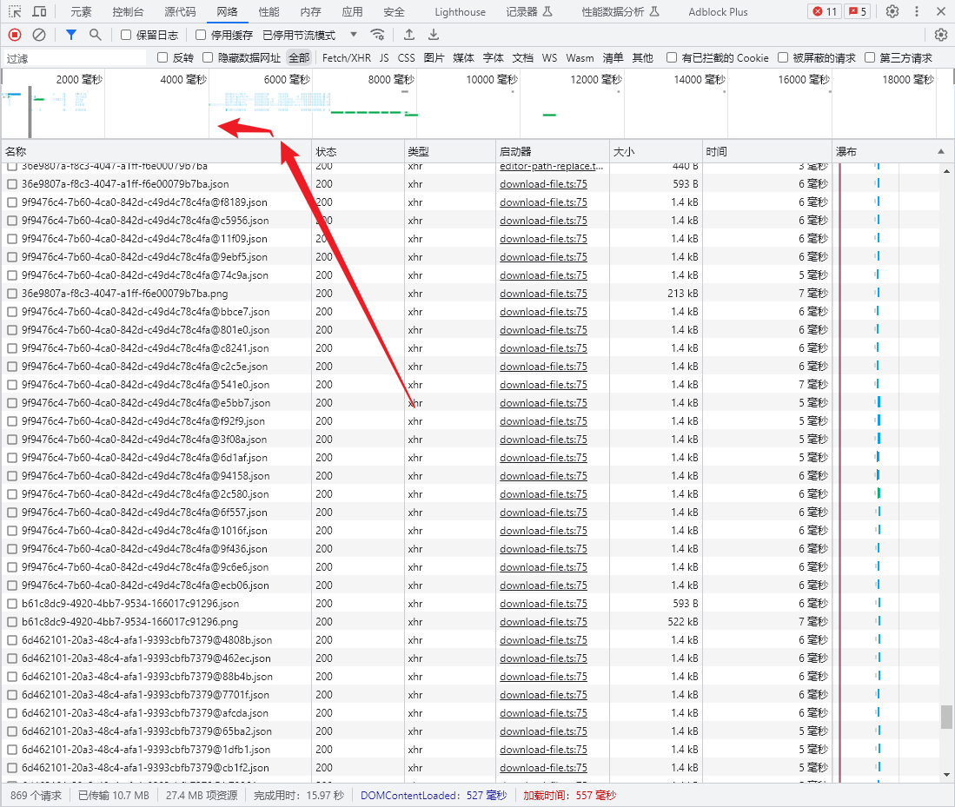Viewport: 955px width, 807px height.
Task: Select checkbox for b61c8dc9...1296.json row
Action: 11,604
